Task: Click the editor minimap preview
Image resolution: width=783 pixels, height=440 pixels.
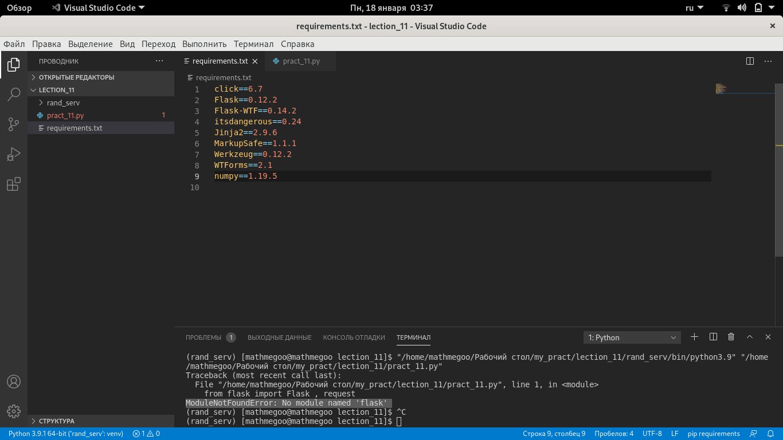Action: (x=721, y=89)
